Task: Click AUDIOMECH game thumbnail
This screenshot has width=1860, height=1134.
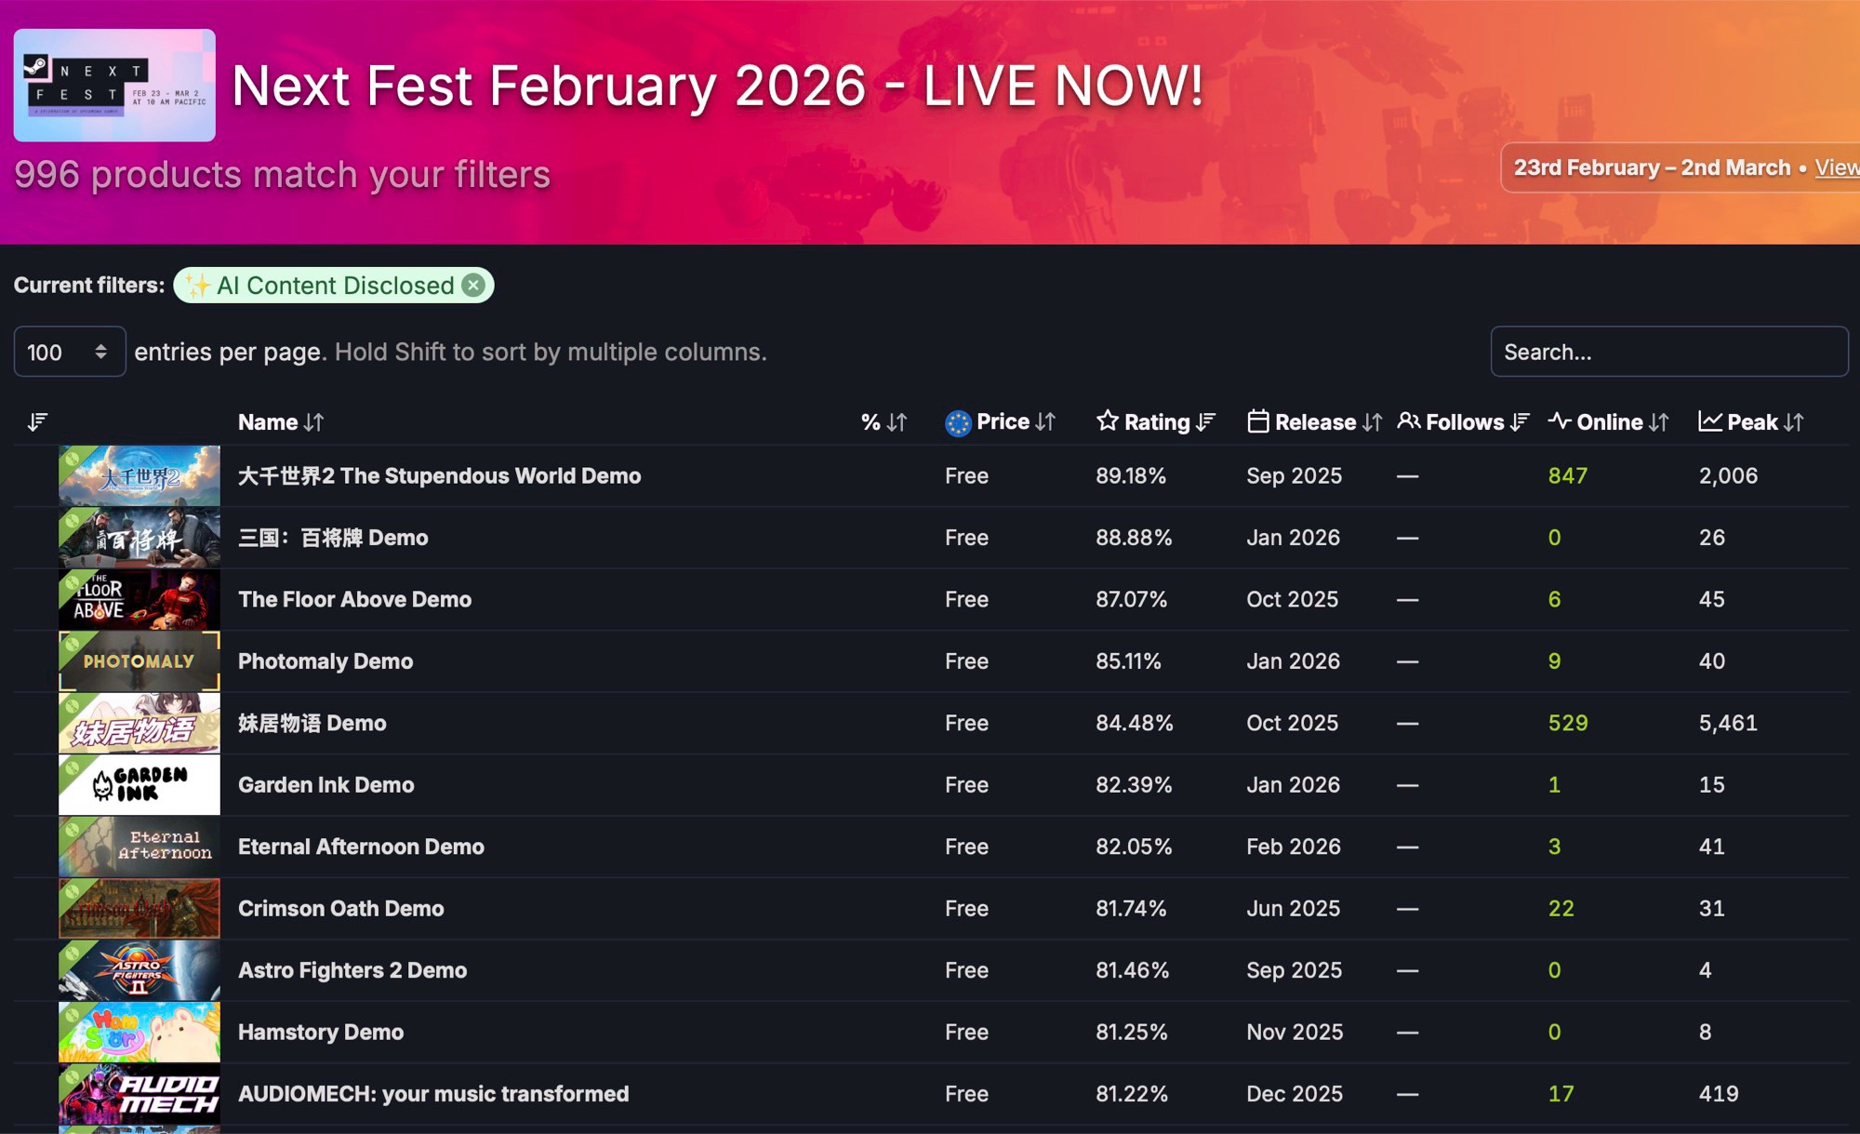Action: click(x=139, y=1094)
